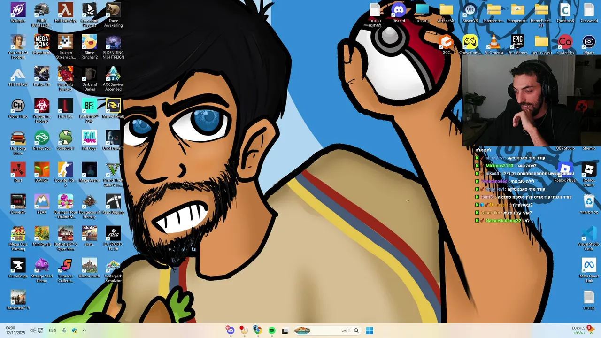Open ELDEN RING NIGHTREIGN shortcut
601x338 pixels.
point(113,46)
